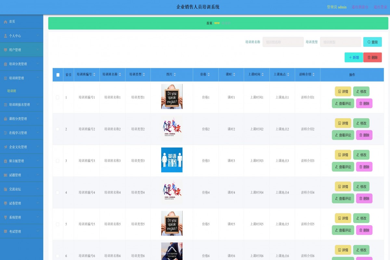Expand the 培训分类管理 menu

pyautogui.click(x=21, y=64)
